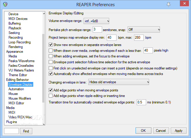This screenshot has width=191, height=138.
Task: Select the Appearance category
Action: [14, 52]
